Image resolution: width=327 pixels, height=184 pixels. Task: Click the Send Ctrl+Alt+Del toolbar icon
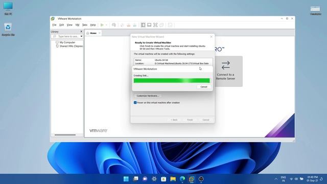point(113,25)
